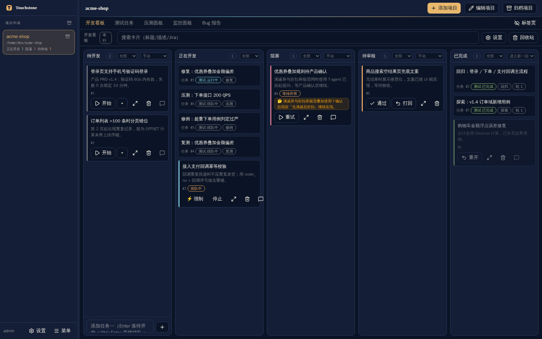The height and width of the screenshot is (339, 542).
Task: Open completed card 回归：登录 / 下单 / 支付回调主流程
Action: point(494,79)
